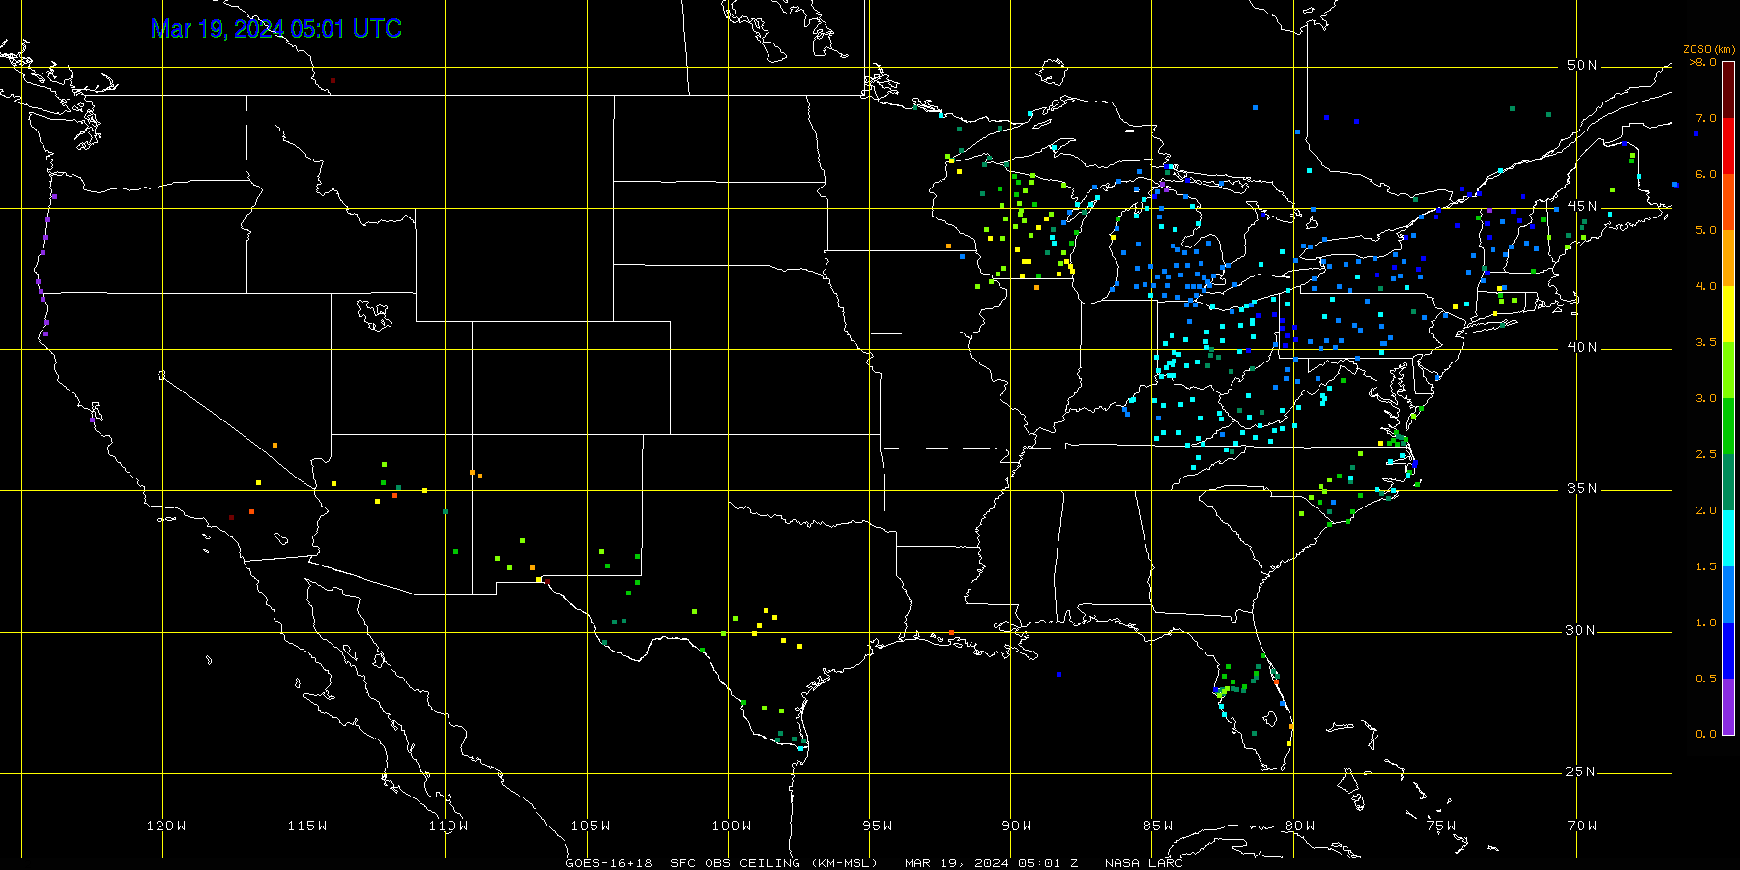The image size is (1740, 870).
Task: Click the 2.5 colorbar value
Action: [1706, 454]
